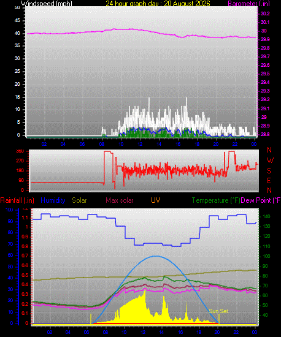Image resolution: width=281 pixels, height=337 pixels.
Task: Click the 15 mph windspeed axis tick
Action: (x=17, y=97)
